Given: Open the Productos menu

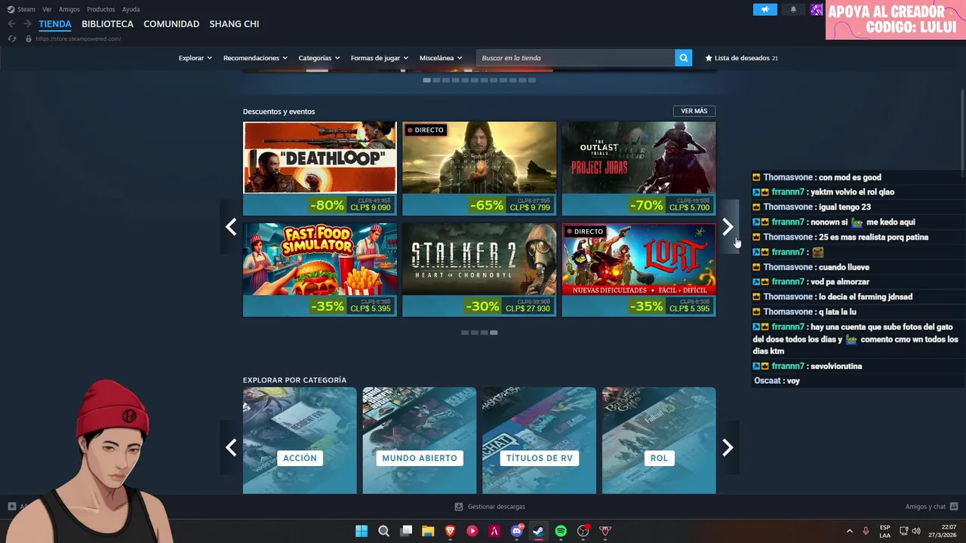Looking at the screenshot, I should (100, 9).
